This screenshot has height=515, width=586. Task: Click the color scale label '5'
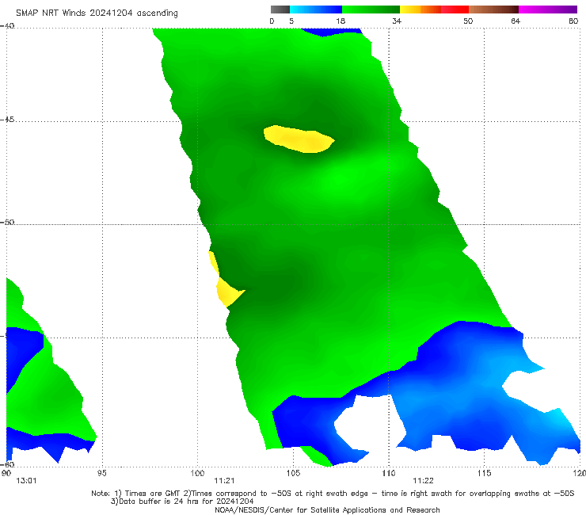click(291, 21)
